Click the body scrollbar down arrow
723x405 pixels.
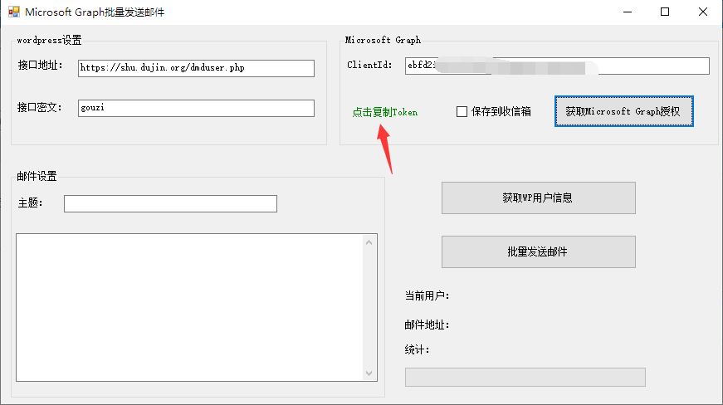(369, 373)
